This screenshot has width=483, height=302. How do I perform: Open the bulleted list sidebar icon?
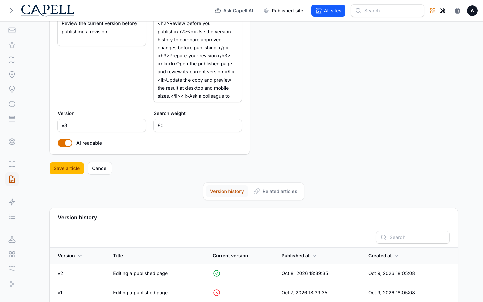[12, 217]
